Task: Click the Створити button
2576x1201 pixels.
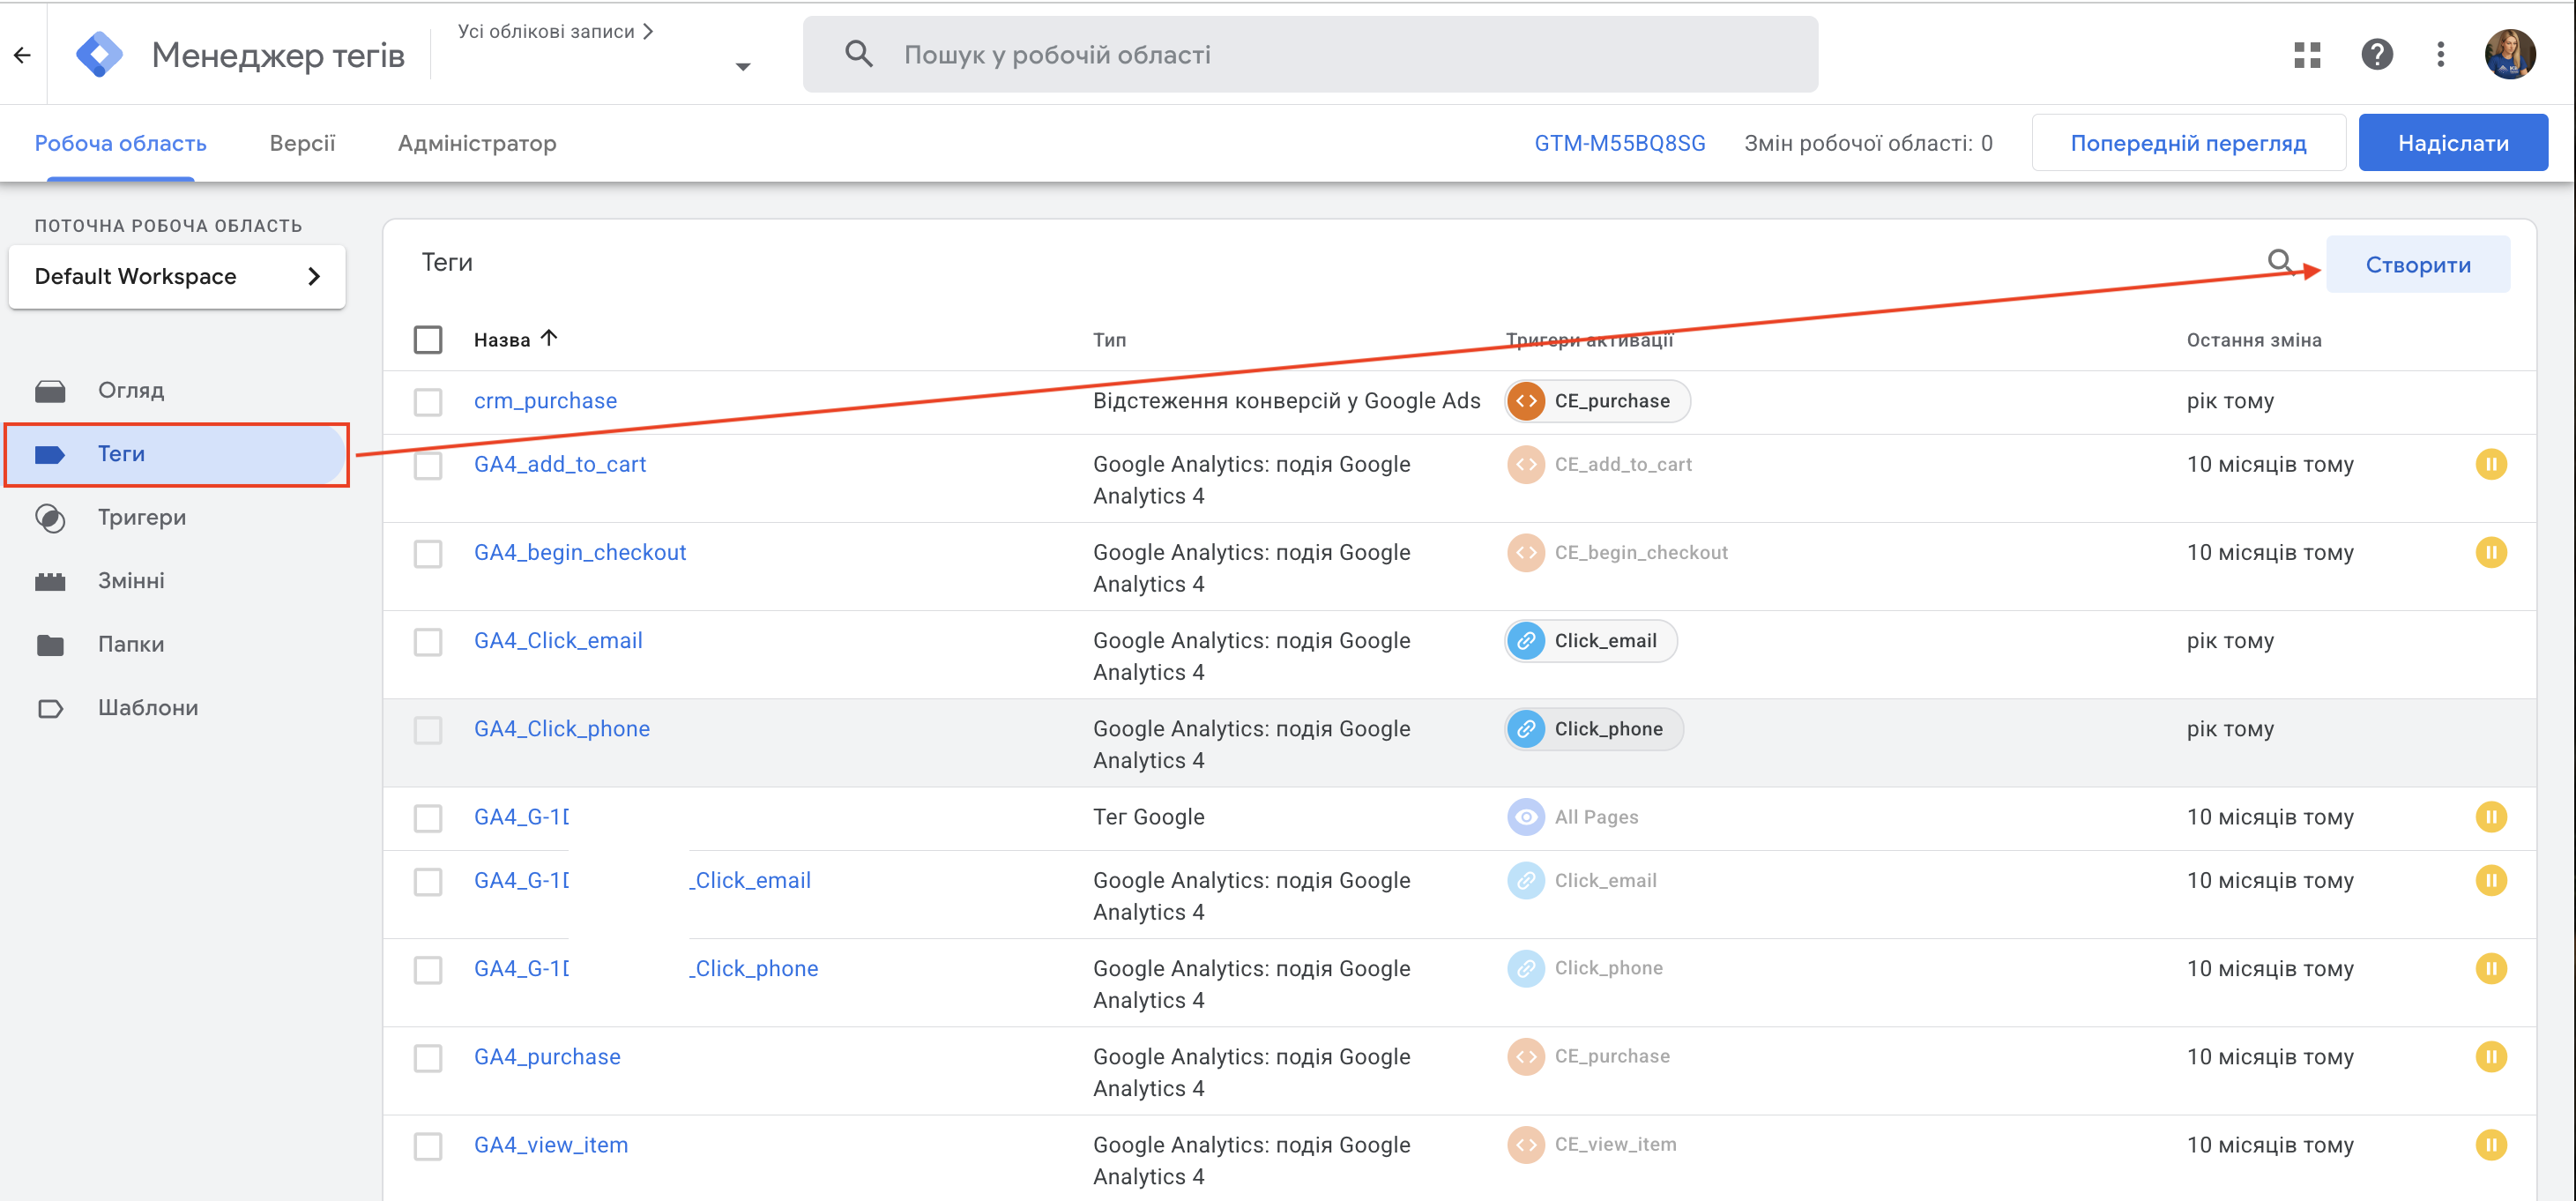Action: (2417, 265)
